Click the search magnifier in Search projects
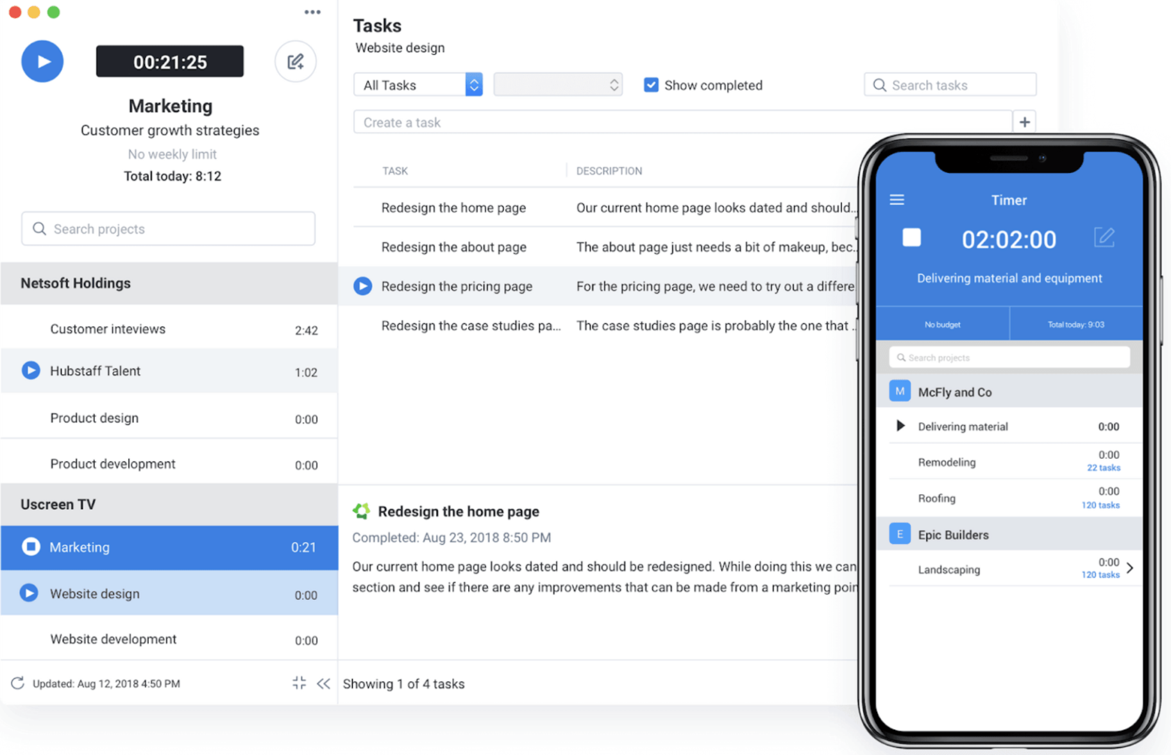Viewport: 1171px width, 755px height. tap(39, 229)
